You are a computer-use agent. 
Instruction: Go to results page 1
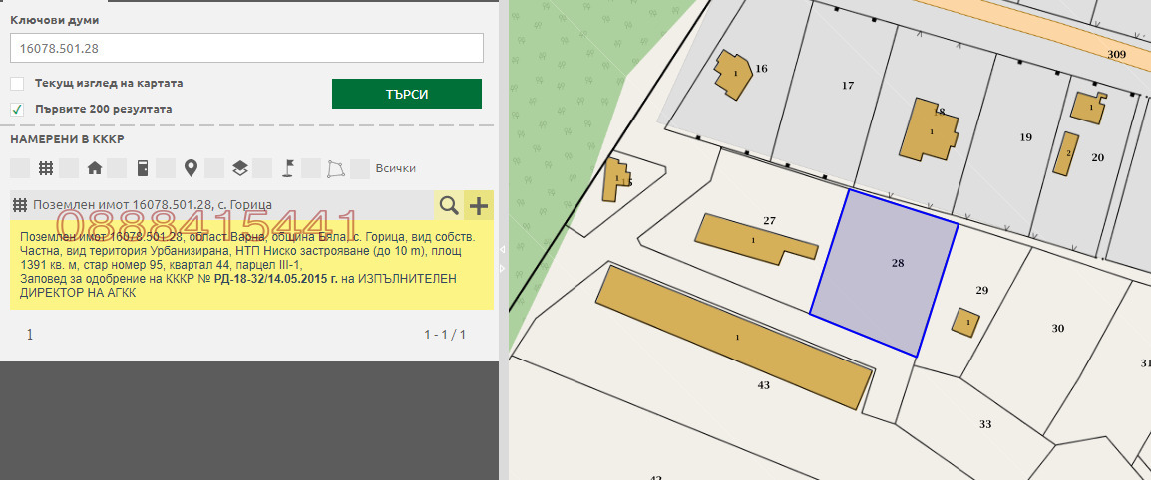pyautogui.click(x=30, y=335)
